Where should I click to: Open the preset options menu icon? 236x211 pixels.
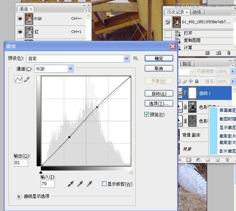[135, 58]
